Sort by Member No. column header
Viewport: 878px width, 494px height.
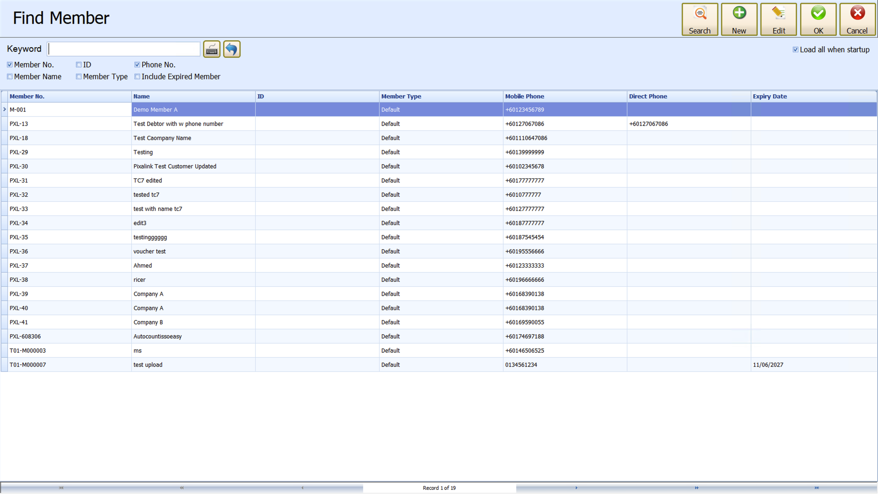click(x=70, y=97)
